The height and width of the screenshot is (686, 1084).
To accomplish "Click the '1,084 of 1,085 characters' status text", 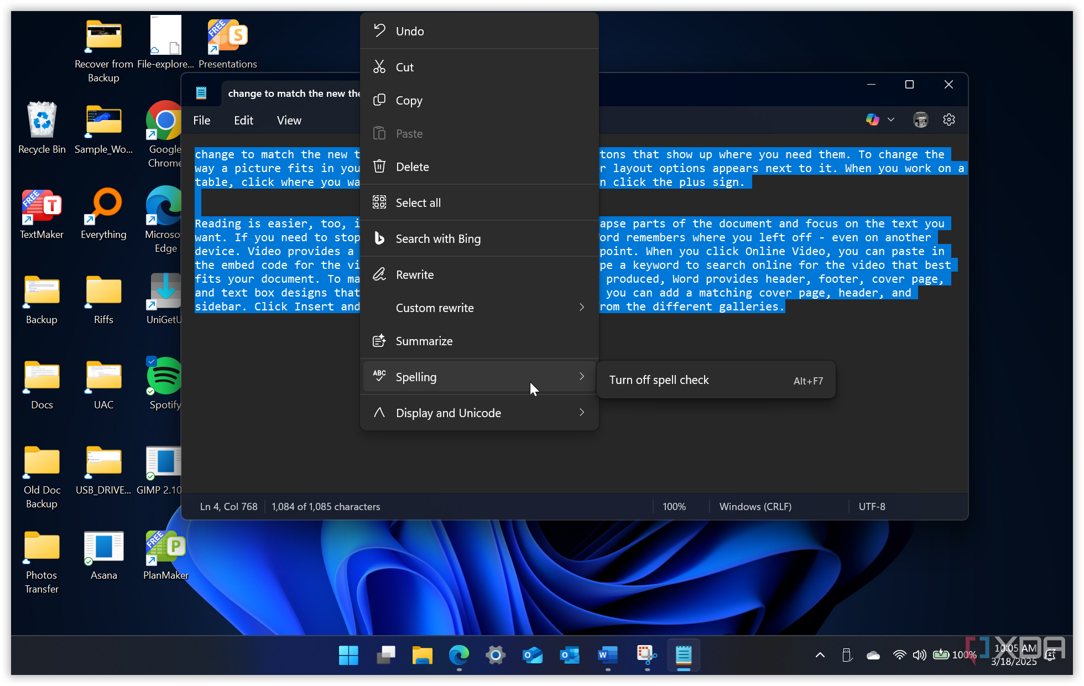I will 326,506.
